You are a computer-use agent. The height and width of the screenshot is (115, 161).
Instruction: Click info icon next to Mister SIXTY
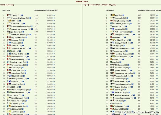click(28, 54)
